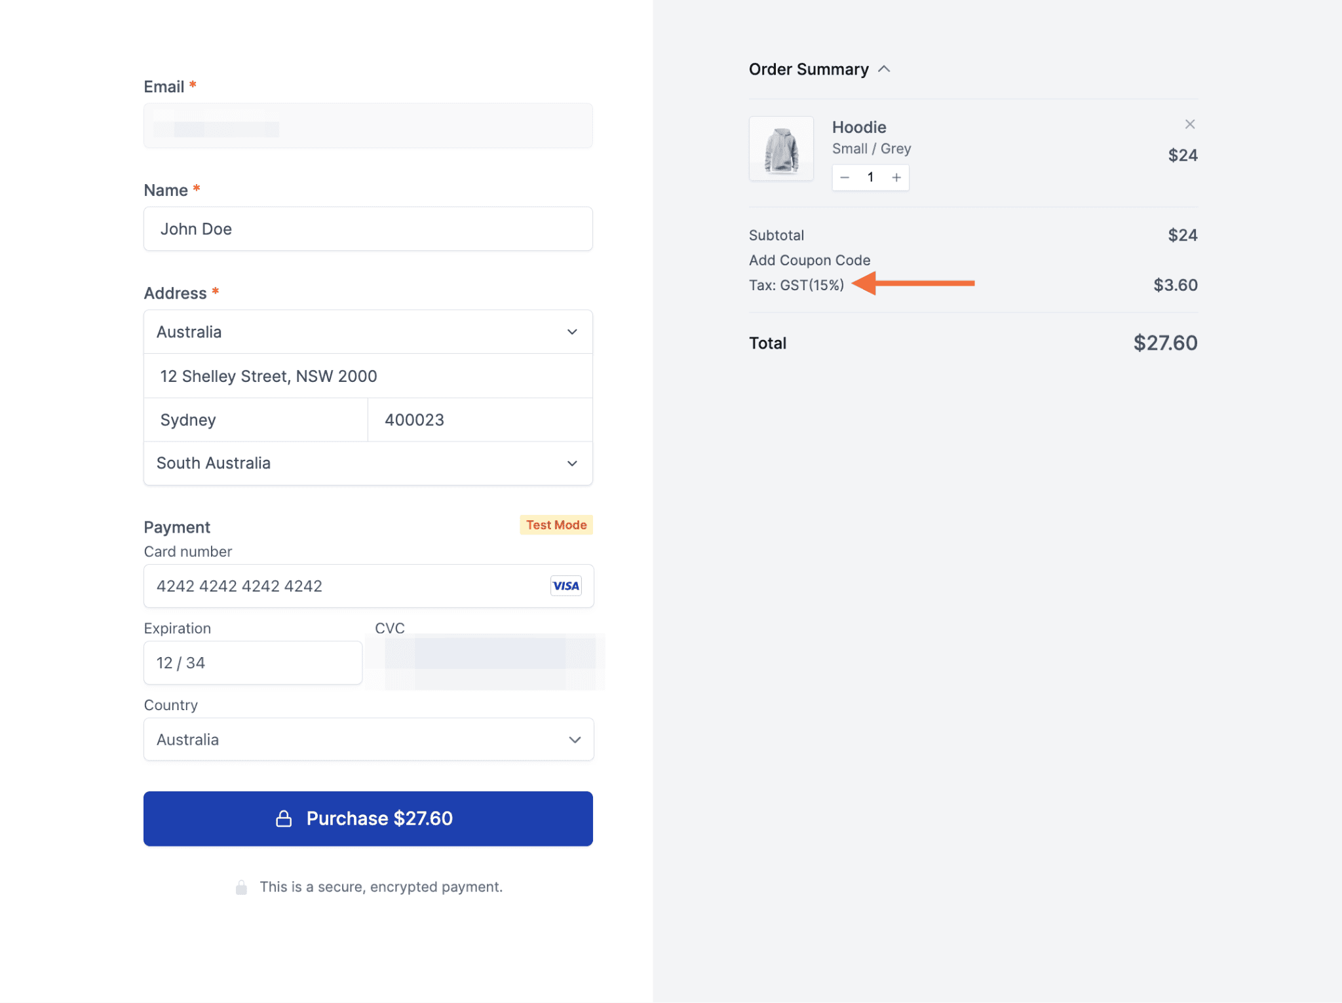The height and width of the screenshot is (1003, 1342).
Task: Click the street address field
Action: (368, 376)
